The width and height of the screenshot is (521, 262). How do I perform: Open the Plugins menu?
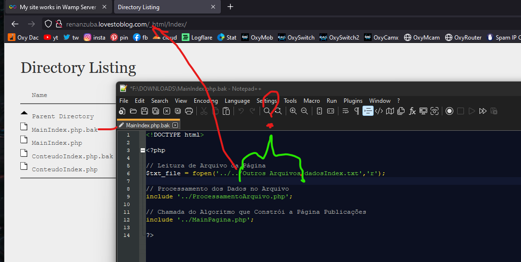point(353,101)
